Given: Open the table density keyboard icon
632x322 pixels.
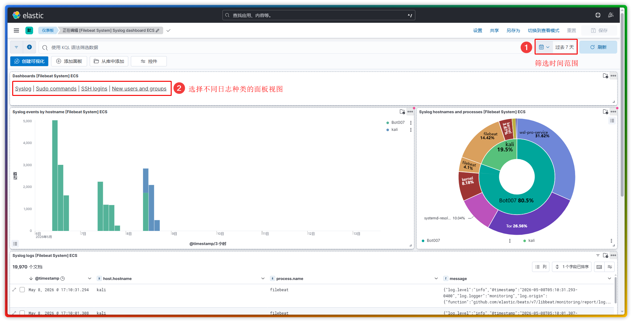Looking at the screenshot, I should pyautogui.click(x=599, y=267).
